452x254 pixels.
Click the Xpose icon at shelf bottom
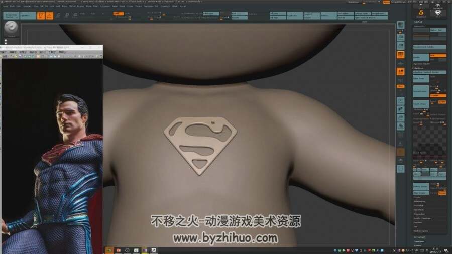[401, 169]
